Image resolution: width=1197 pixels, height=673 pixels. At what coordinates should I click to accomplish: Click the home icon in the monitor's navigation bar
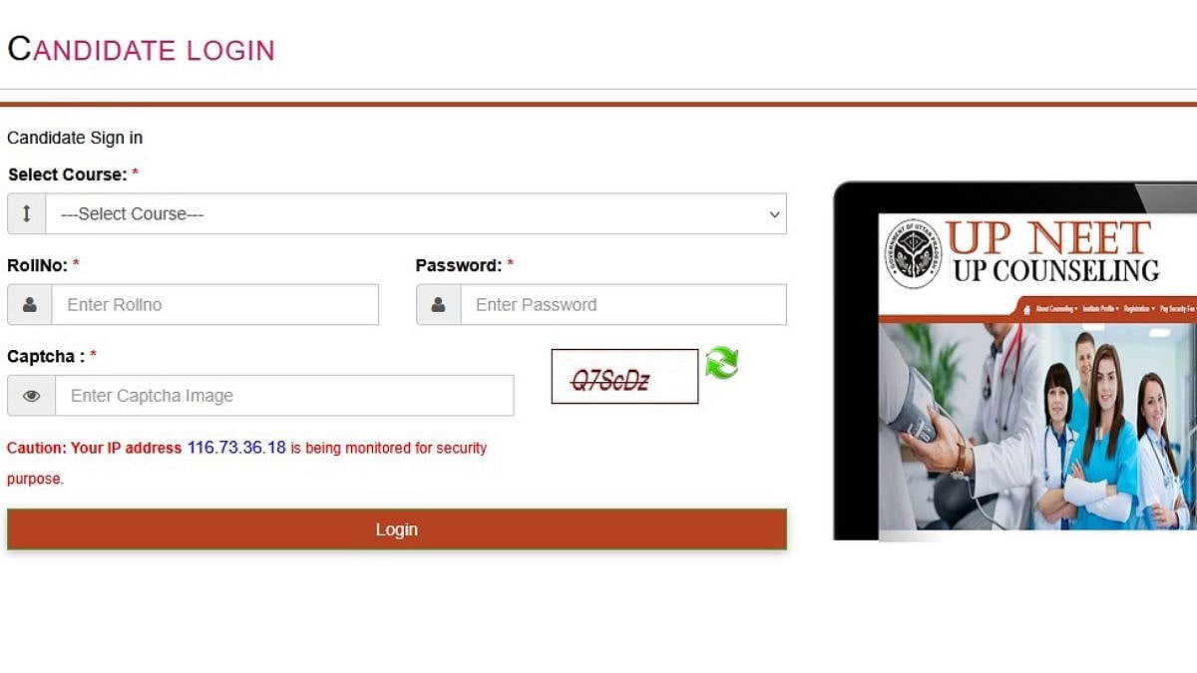tap(1026, 310)
